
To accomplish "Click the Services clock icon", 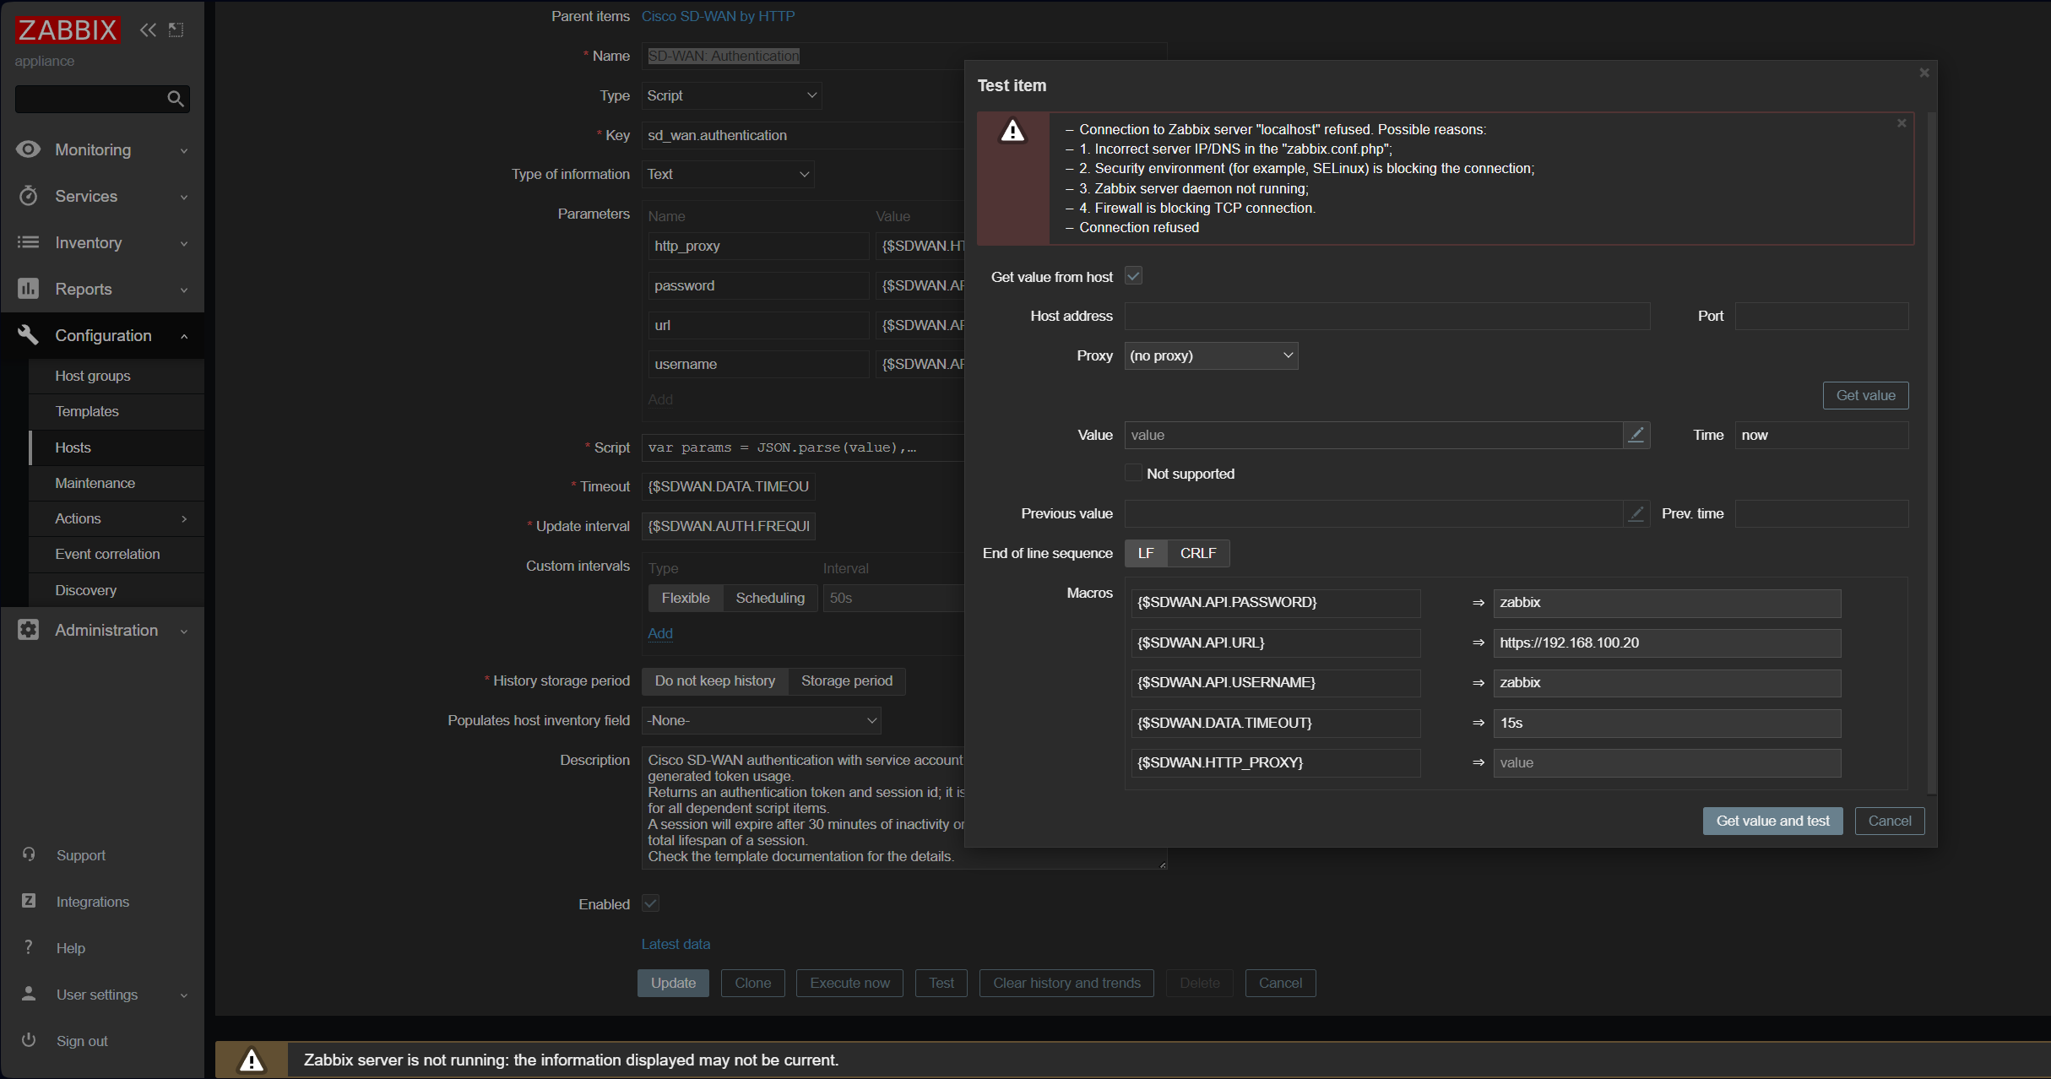I will click(x=28, y=196).
